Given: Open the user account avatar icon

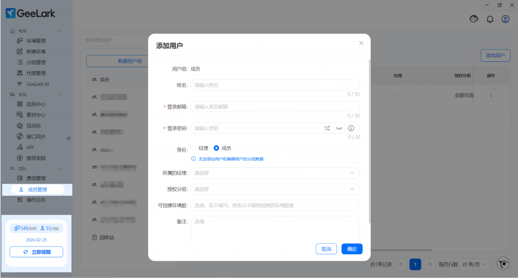Looking at the screenshot, I should (x=505, y=19).
